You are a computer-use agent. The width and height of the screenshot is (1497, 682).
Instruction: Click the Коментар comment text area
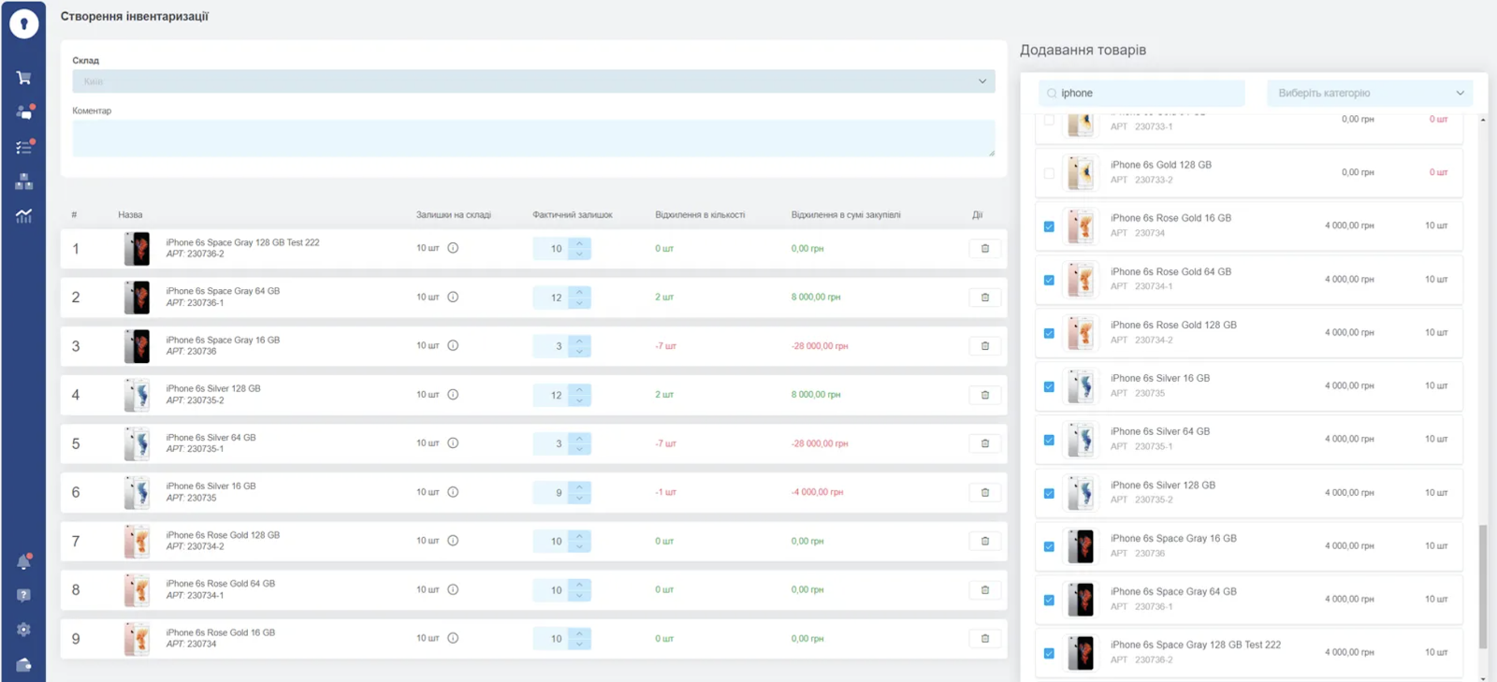(533, 138)
